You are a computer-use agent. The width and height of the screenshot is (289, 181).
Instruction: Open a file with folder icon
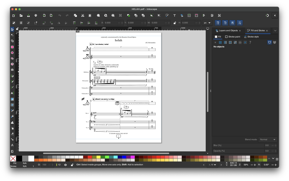tap(21, 16)
